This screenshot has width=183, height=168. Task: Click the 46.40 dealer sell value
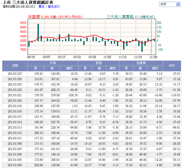click(143, 160)
